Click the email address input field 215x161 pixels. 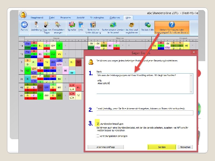click(x=145, y=113)
